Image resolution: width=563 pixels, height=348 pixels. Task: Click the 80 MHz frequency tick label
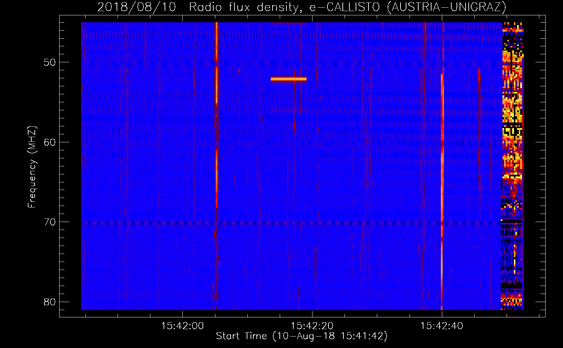point(50,302)
